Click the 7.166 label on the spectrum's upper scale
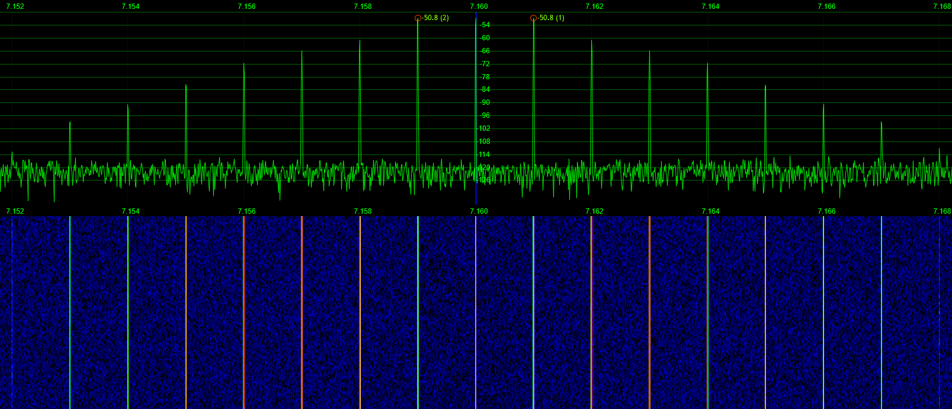Viewport: 952px width, 409px height. pyautogui.click(x=826, y=7)
